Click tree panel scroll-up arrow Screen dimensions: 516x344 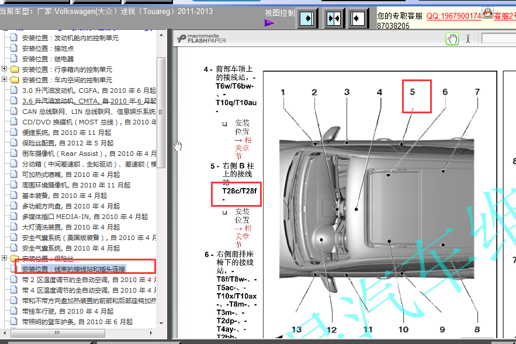click(161, 35)
